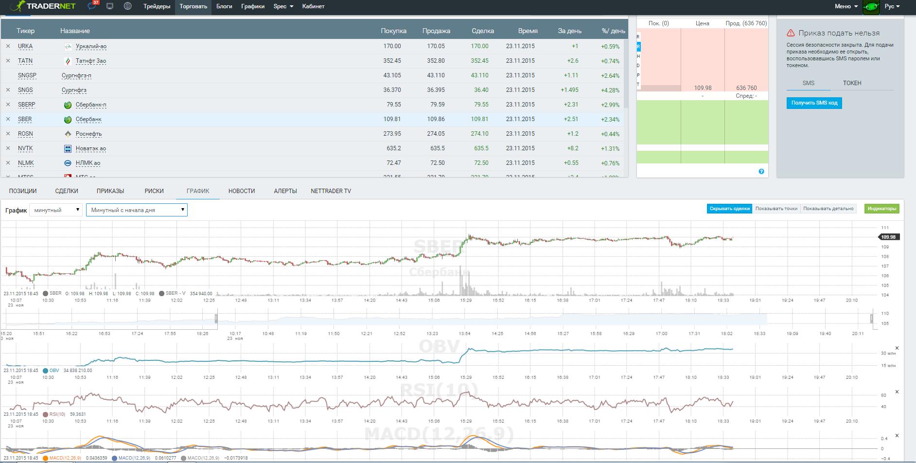Expand the Spec menu dropdown

point(283,6)
